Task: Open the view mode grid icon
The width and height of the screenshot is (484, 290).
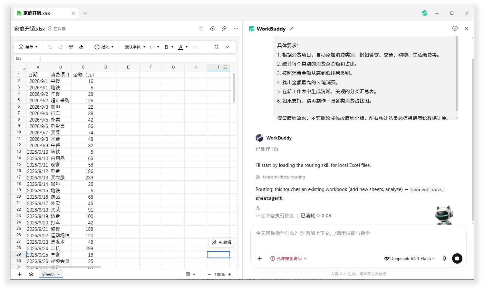Action: click(x=188, y=274)
